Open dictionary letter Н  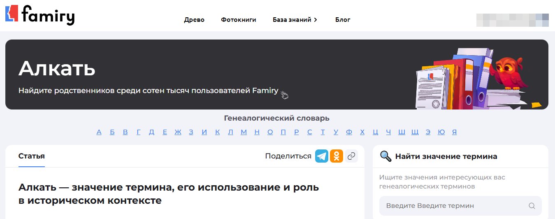[257, 132]
